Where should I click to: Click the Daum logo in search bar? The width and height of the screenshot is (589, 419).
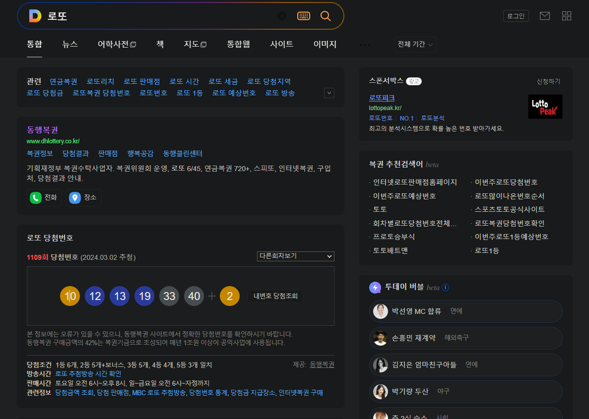[x=35, y=16]
